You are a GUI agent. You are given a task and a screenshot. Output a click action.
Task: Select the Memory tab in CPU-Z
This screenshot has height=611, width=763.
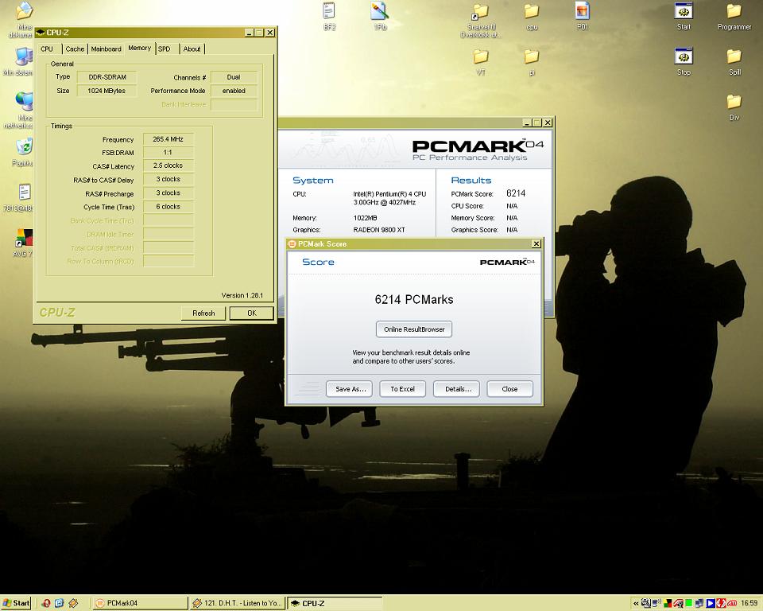pos(140,48)
